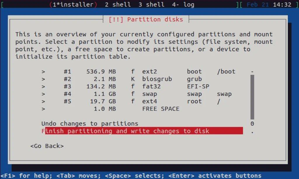Expand the #2 biosgrub partition entry
This screenshot has height=179, width=299.
[43, 79]
